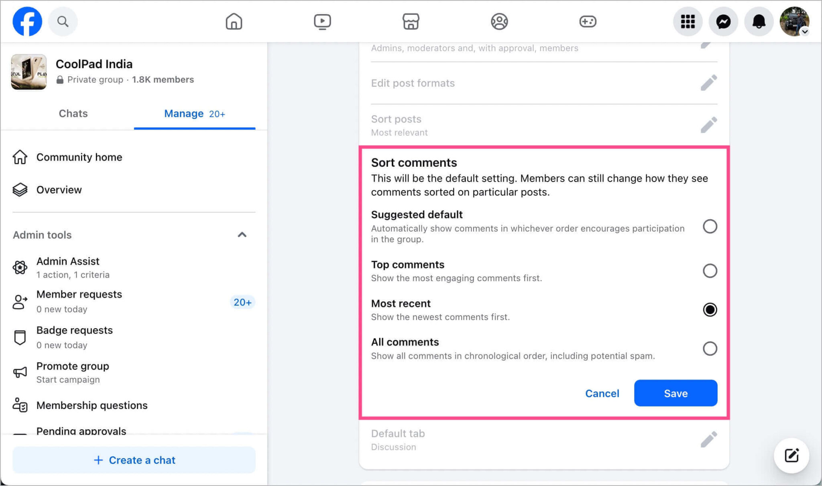Select the Top comments radio button

coord(710,271)
